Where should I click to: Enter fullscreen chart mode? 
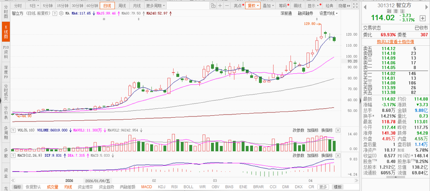pos(355,5)
